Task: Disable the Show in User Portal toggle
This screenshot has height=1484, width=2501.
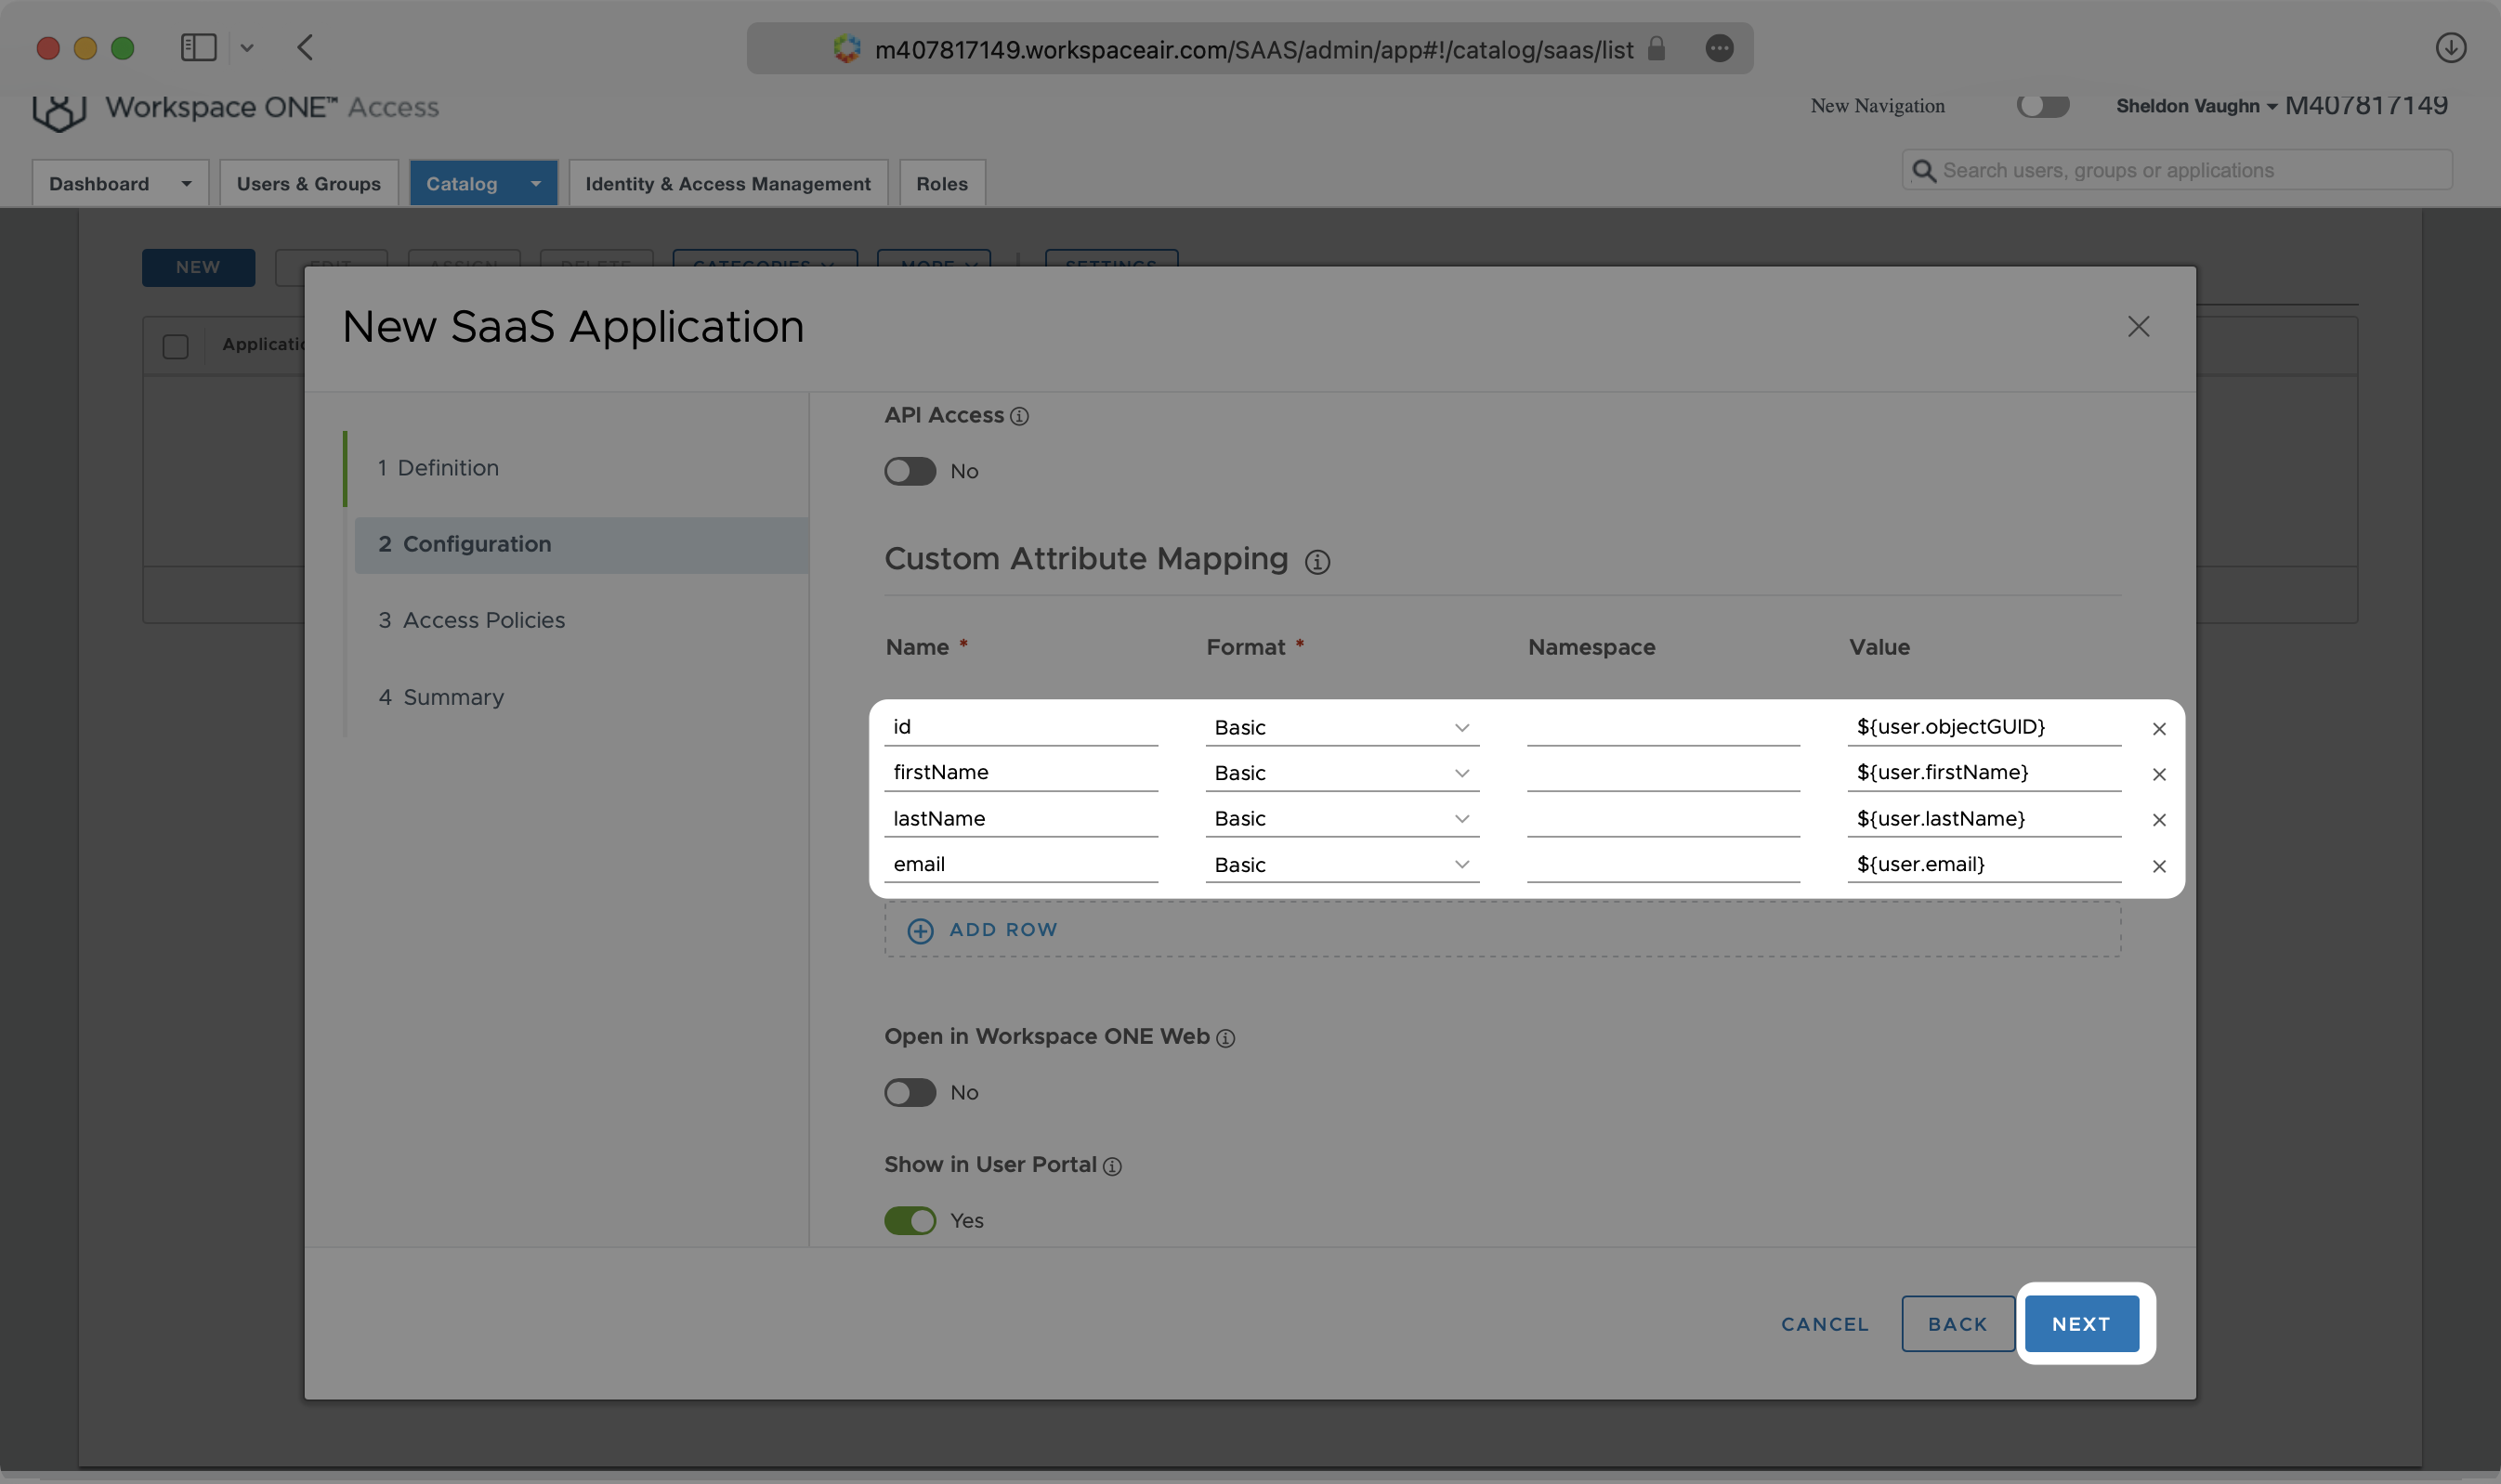Action: coord(910,1220)
